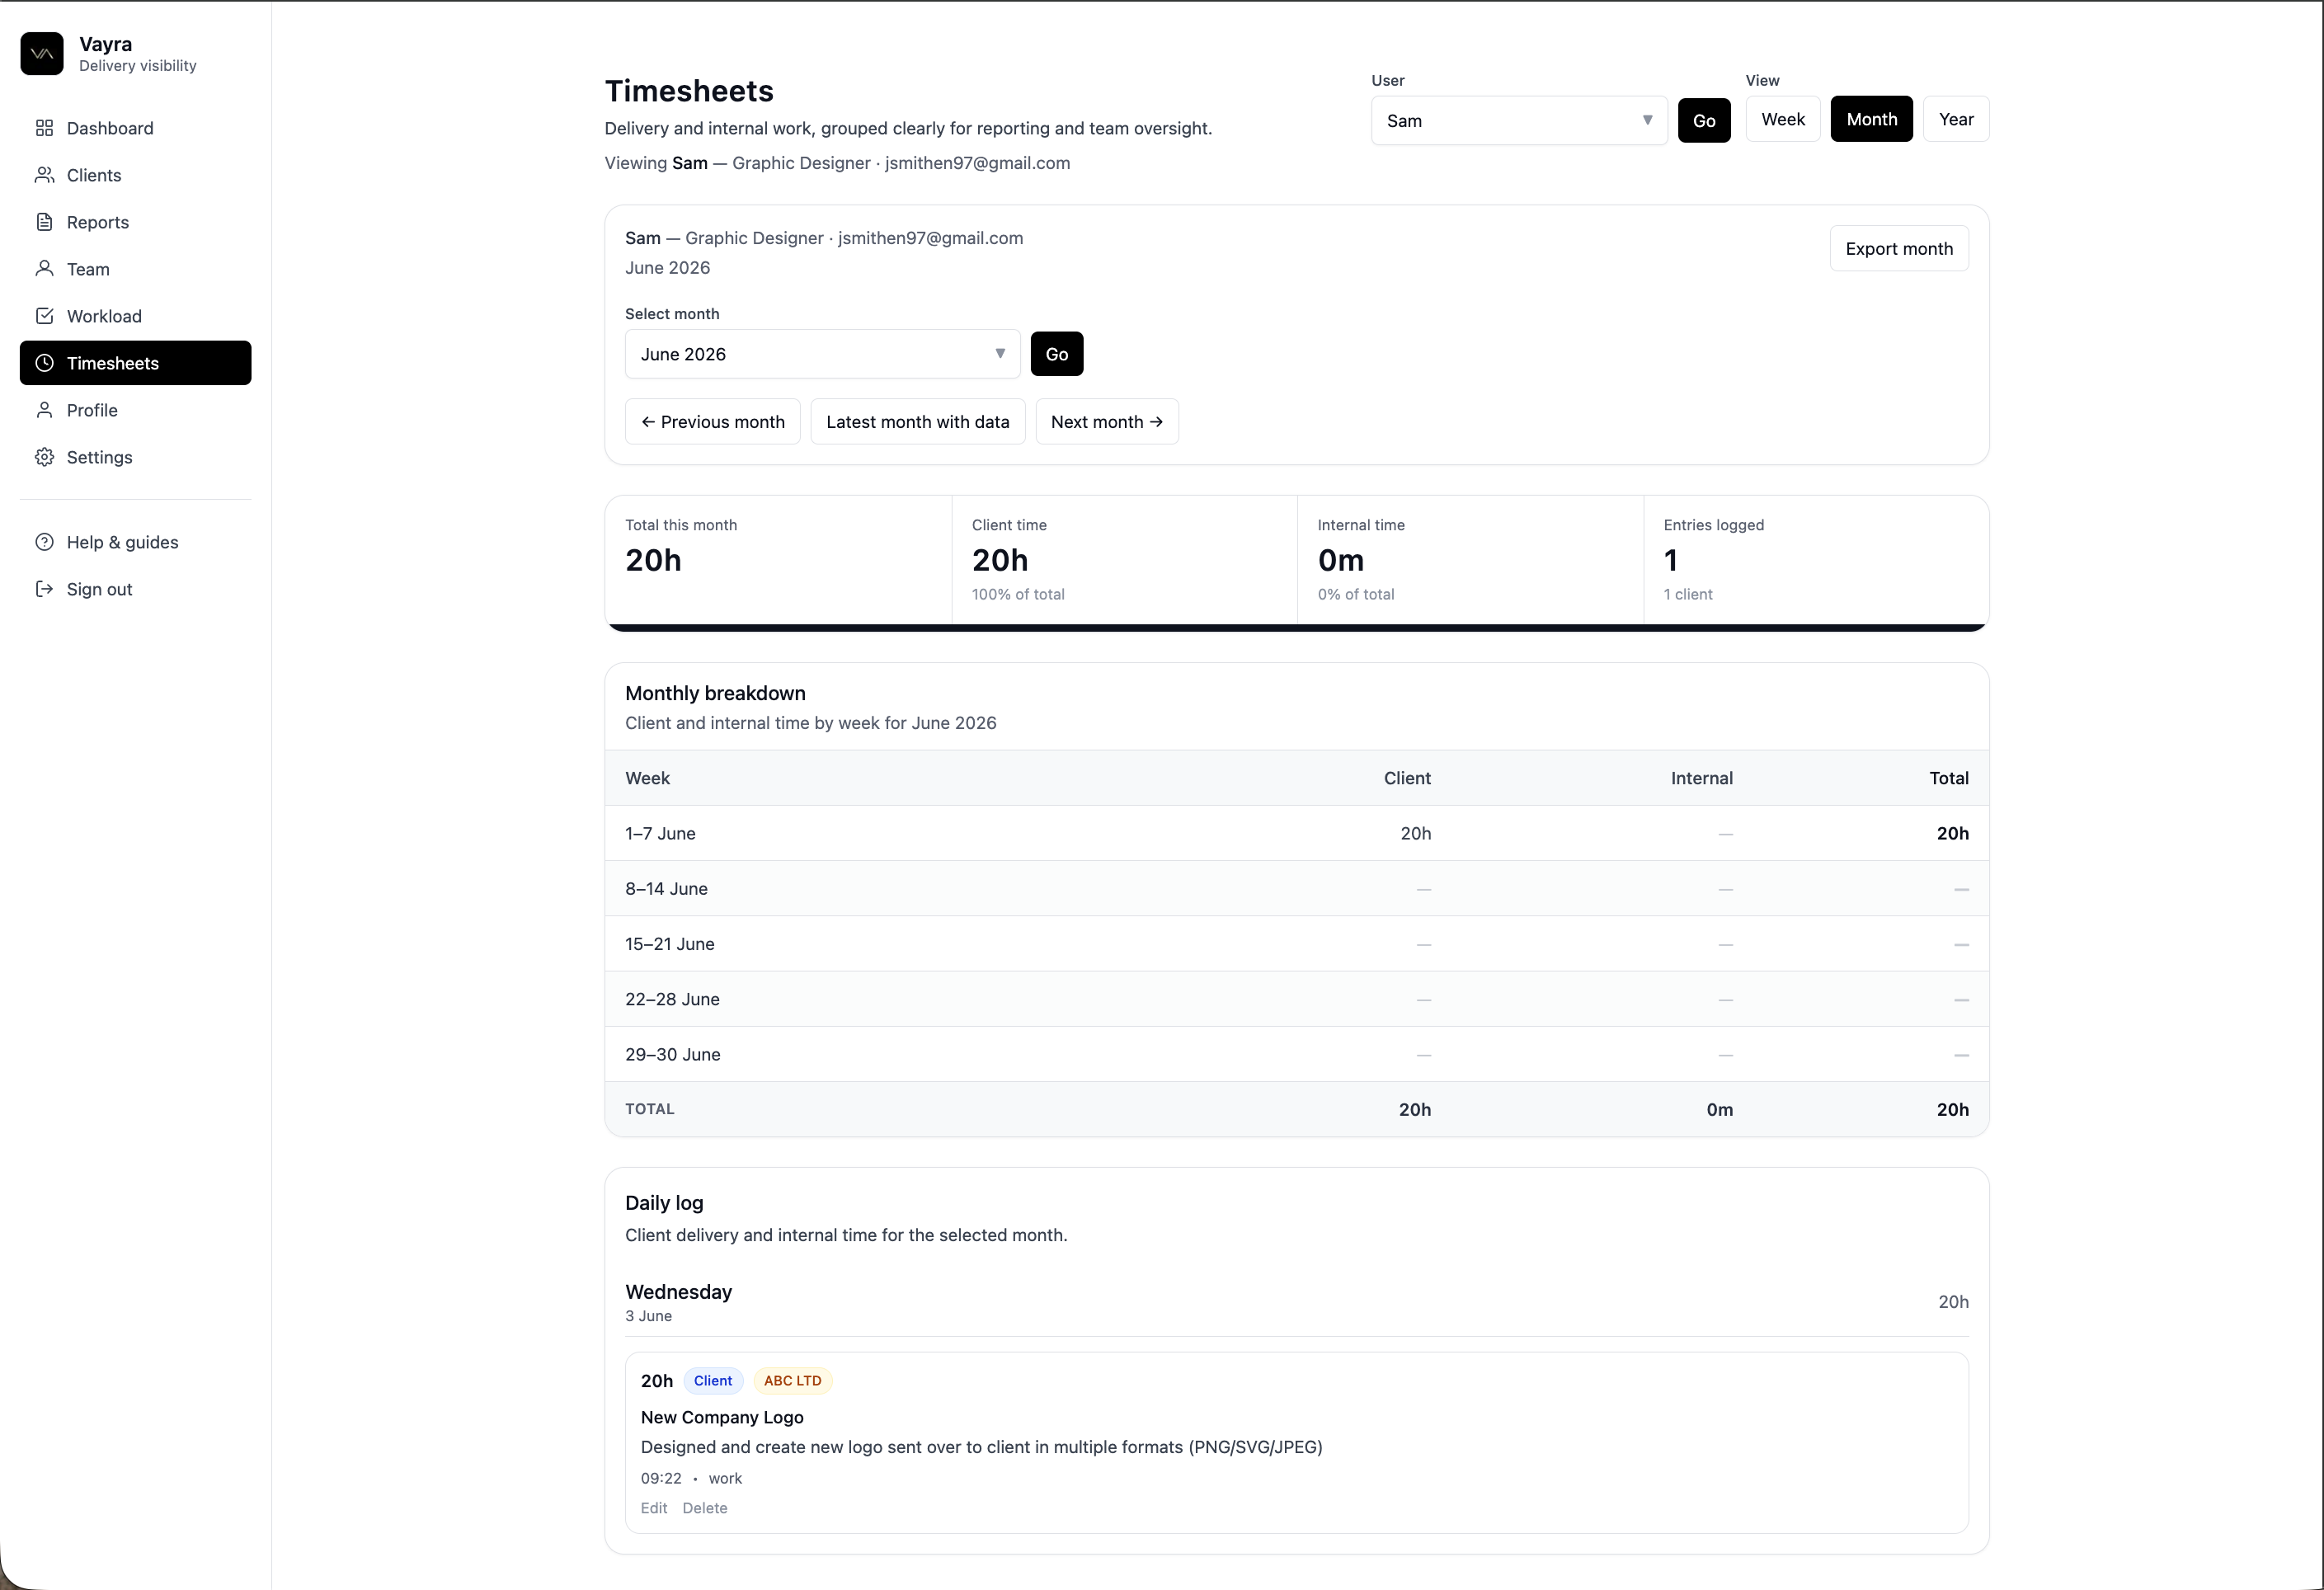The width and height of the screenshot is (2324, 1590).
Task: Click the Internal column header
Action: coord(1701,778)
